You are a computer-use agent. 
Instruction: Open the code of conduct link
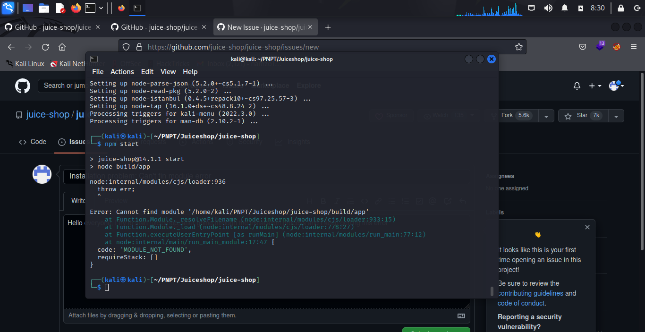[521, 303]
